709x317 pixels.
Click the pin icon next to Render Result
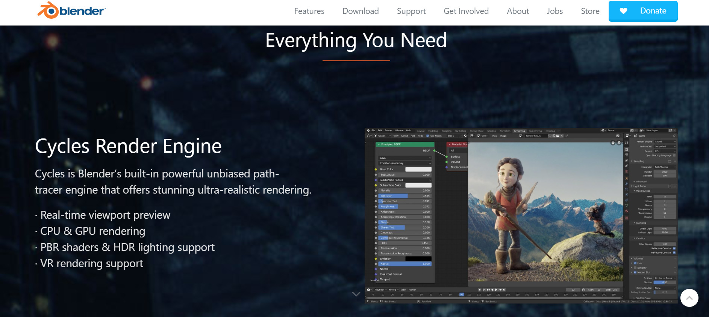tap(567, 136)
